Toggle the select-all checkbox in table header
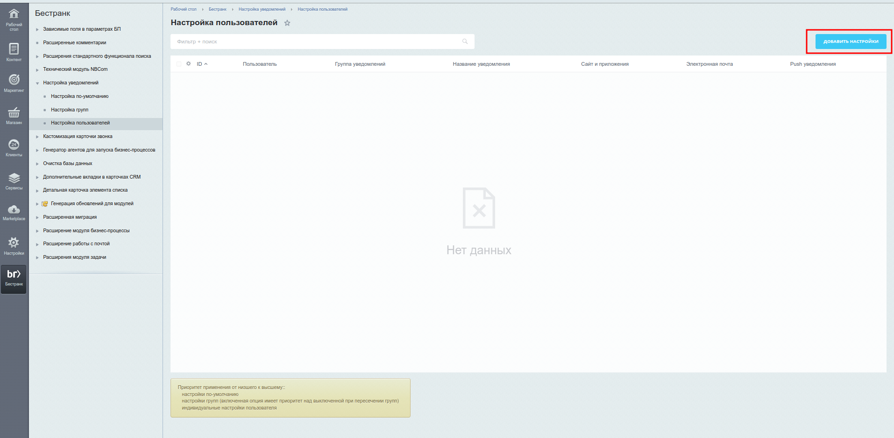Viewport: 894px width, 438px height. coord(179,64)
